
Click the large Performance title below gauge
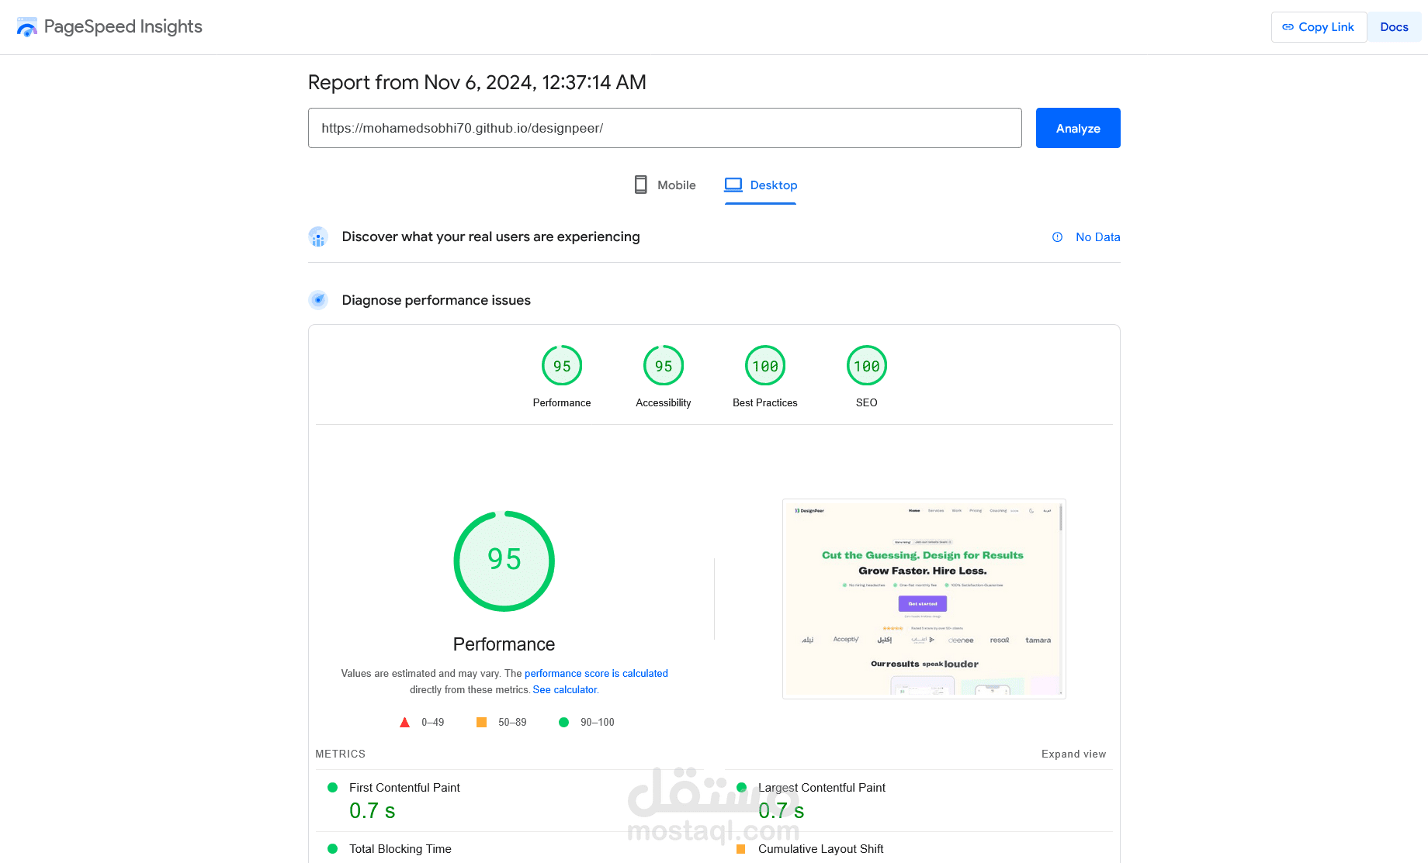click(x=504, y=644)
